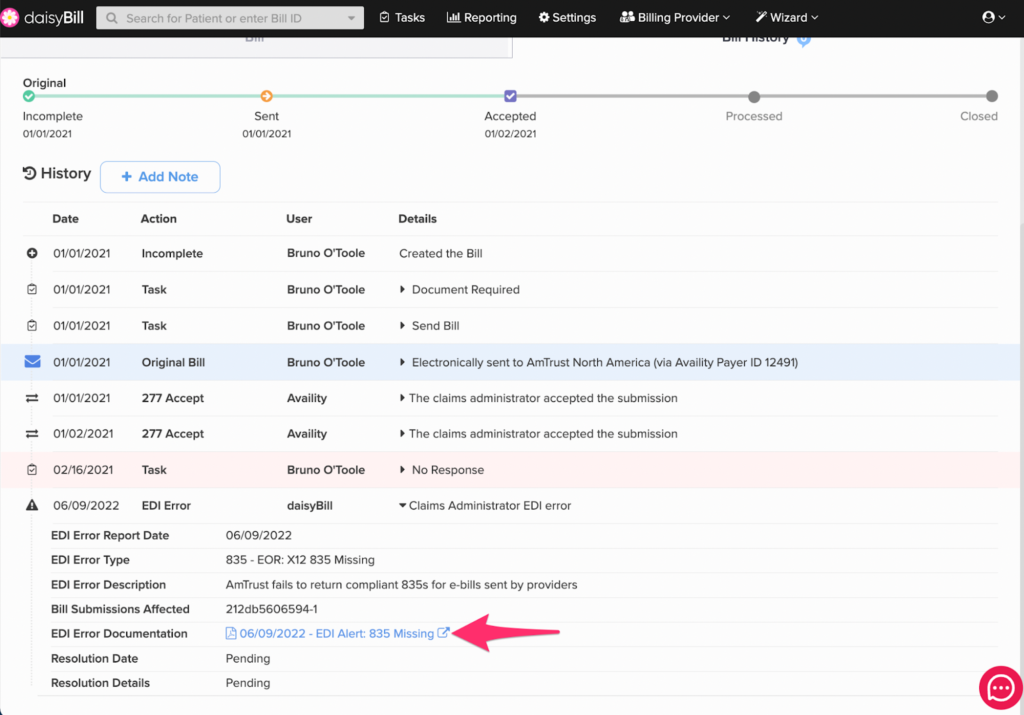Click the Billing Provider people icon
Image resolution: width=1024 pixels, height=715 pixels.
tap(627, 17)
